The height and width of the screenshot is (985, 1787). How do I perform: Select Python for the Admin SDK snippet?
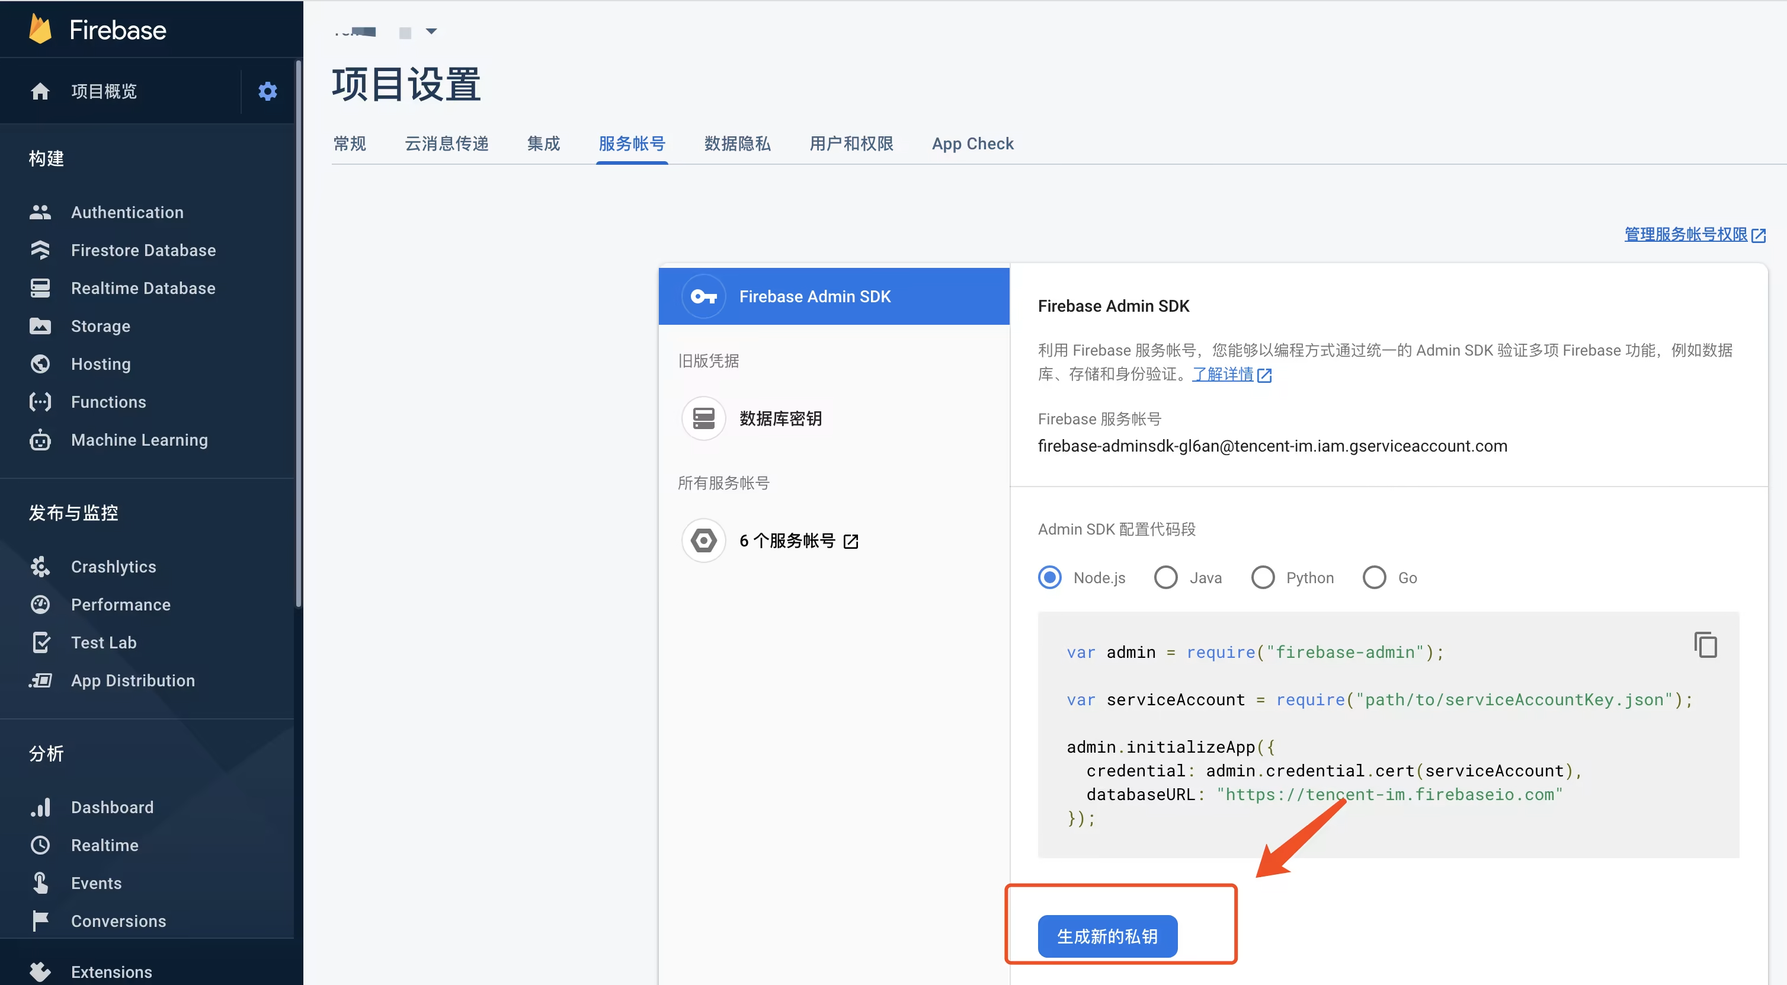1263,577
